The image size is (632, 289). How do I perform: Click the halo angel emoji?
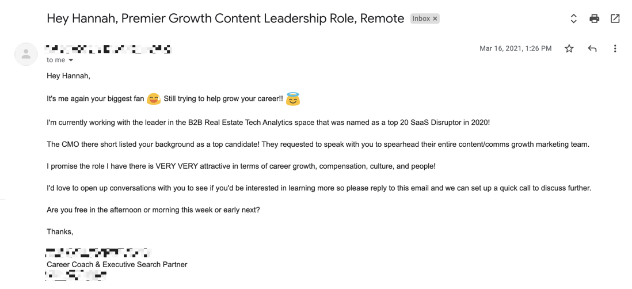point(293,99)
